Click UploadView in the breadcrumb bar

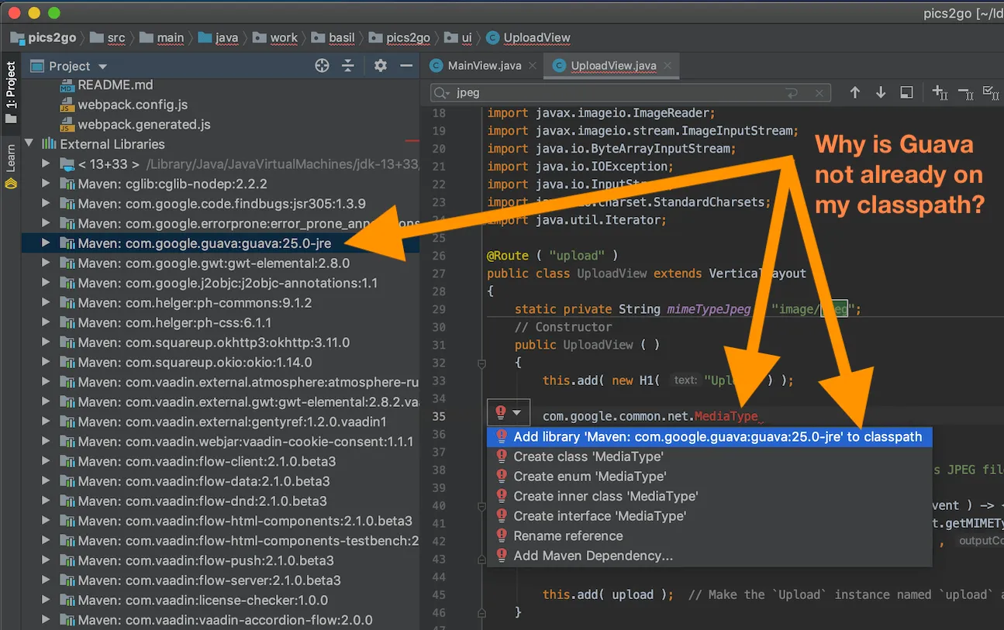[536, 37]
